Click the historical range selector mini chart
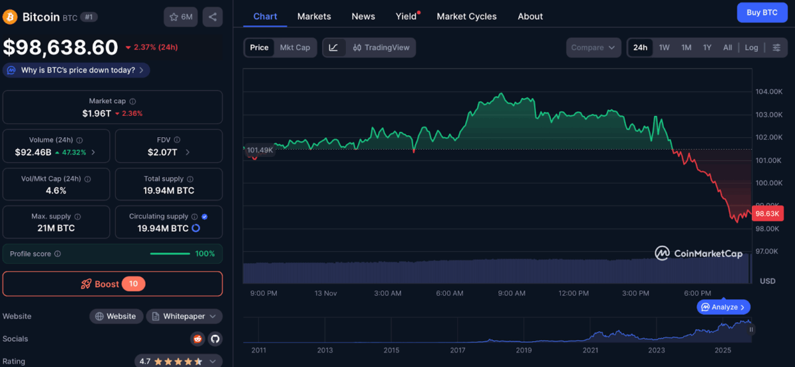The height and width of the screenshot is (367, 795). pos(497,329)
